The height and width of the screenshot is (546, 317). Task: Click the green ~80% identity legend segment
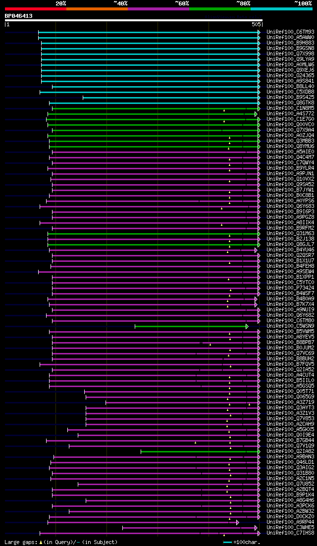(x=220, y=9)
